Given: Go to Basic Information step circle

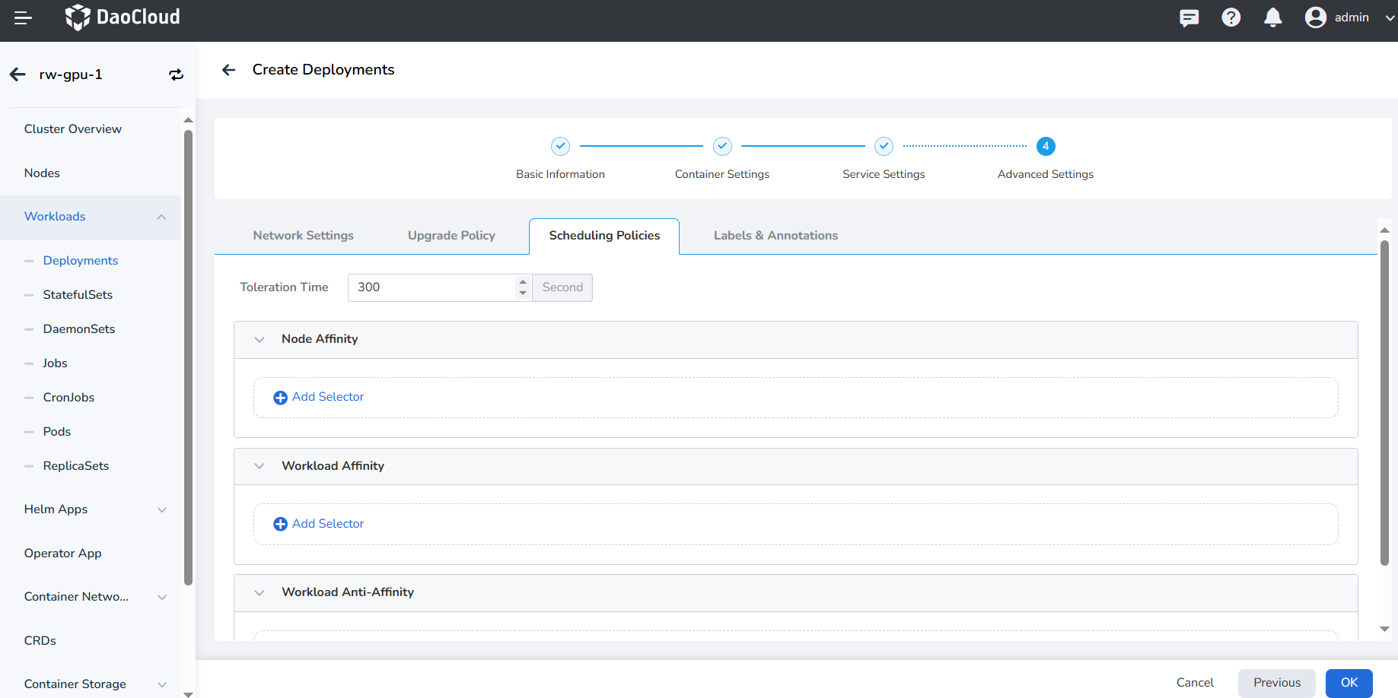Looking at the screenshot, I should click(560, 146).
